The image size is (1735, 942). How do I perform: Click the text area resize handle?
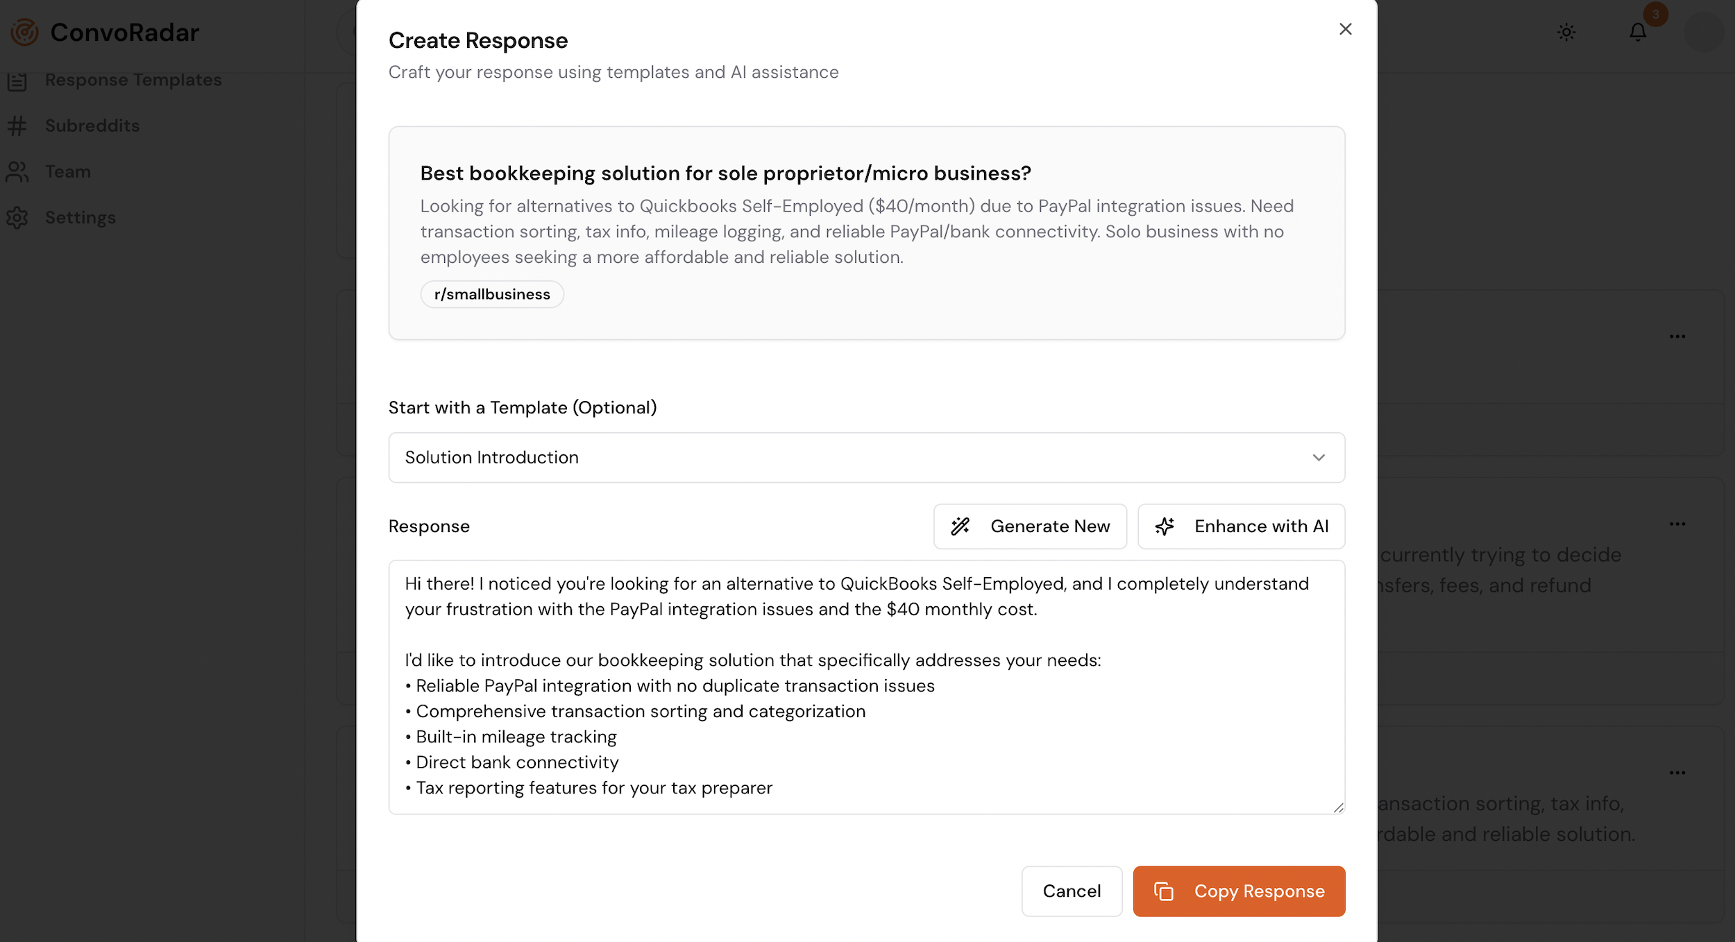point(1338,807)
